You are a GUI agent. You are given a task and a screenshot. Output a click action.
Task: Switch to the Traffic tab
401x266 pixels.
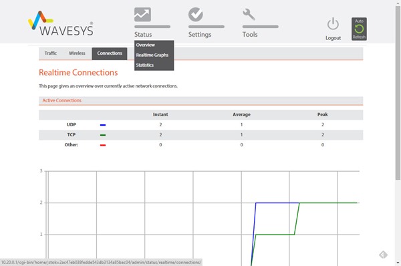[51, 53]
